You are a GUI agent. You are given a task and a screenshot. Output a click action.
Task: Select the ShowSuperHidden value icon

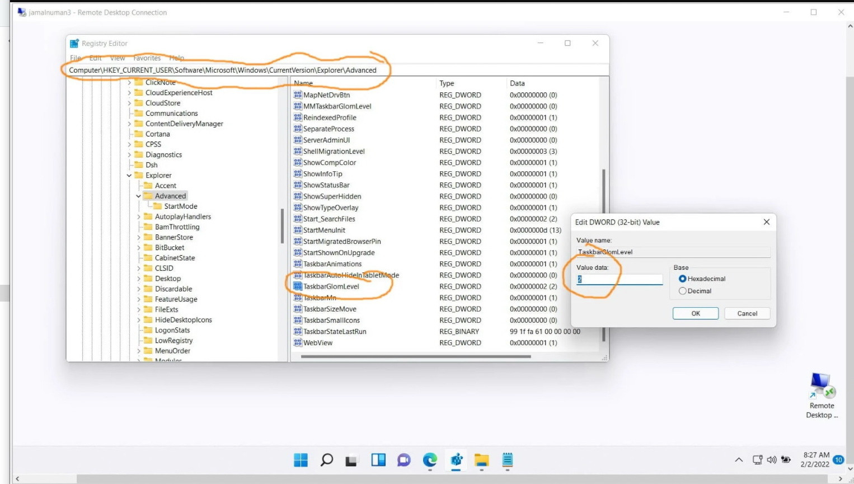[x=298, y=196]
